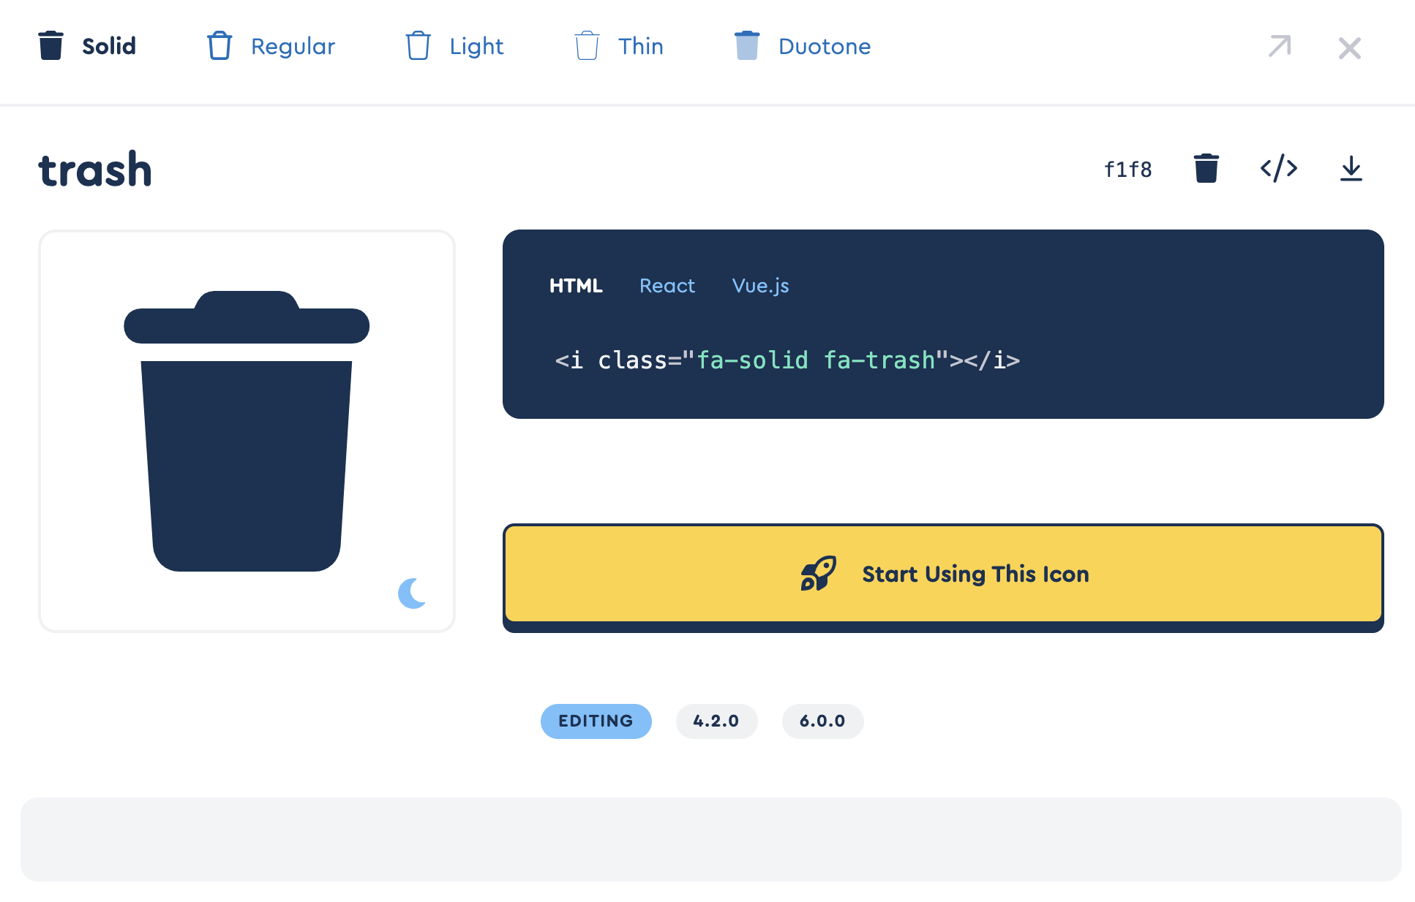This screenshot has height=902, width=1415.
Task: Select the Regular trash icon style
Action: click(271, 46)
